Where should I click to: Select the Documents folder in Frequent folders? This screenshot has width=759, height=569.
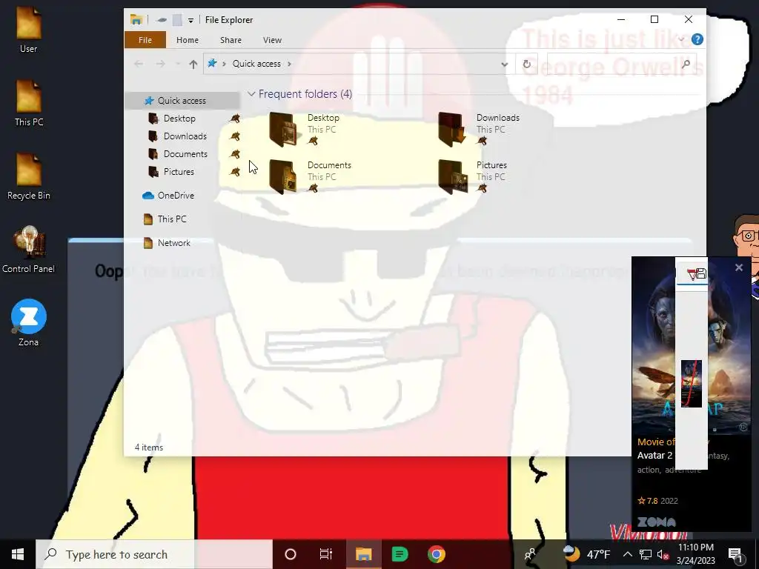click(311, 176)
